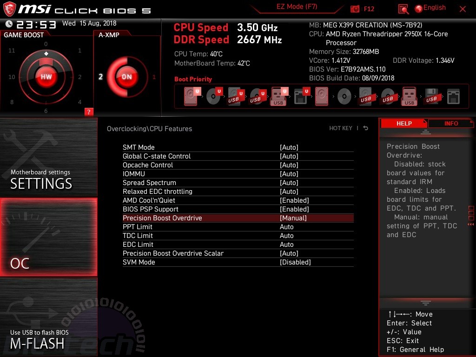
Task: Open the IOMMU setting
Action: click(238, 174)
